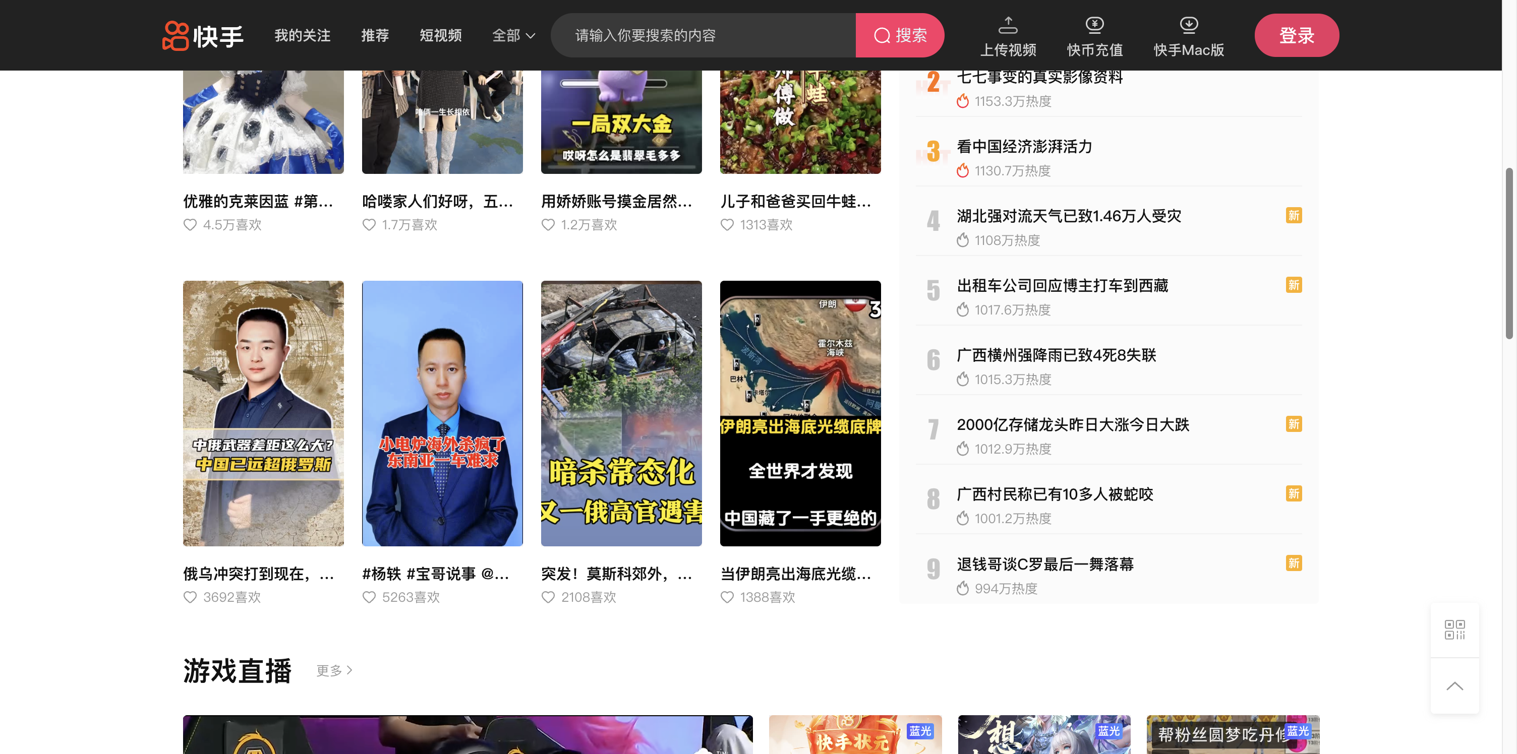The image size is (1517, 754).
Task: Open hot topic 出租车公司回应博主打车到西藏
Action: pos(1063,285)
